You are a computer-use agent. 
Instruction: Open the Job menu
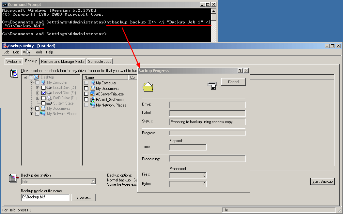[x=7, y=52]
